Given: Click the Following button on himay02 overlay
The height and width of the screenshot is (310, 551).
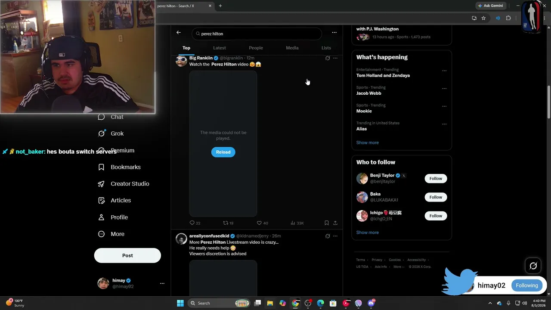Looking at the screenshot, I should (527, 285).
